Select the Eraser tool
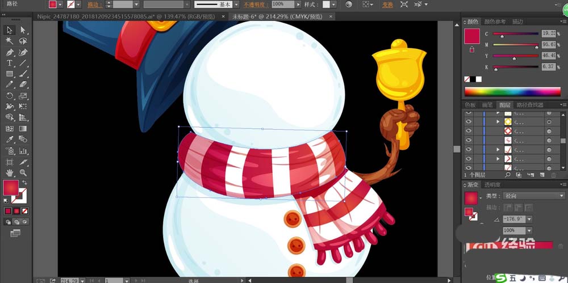 coord(23,85)
